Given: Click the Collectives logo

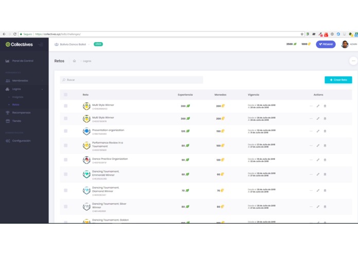Looking at the screenshot, I should click(x=19, y=44).
